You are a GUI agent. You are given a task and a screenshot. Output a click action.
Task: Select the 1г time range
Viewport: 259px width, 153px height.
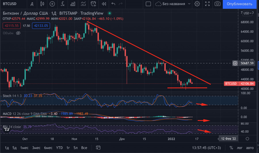[x=68, y=148]
